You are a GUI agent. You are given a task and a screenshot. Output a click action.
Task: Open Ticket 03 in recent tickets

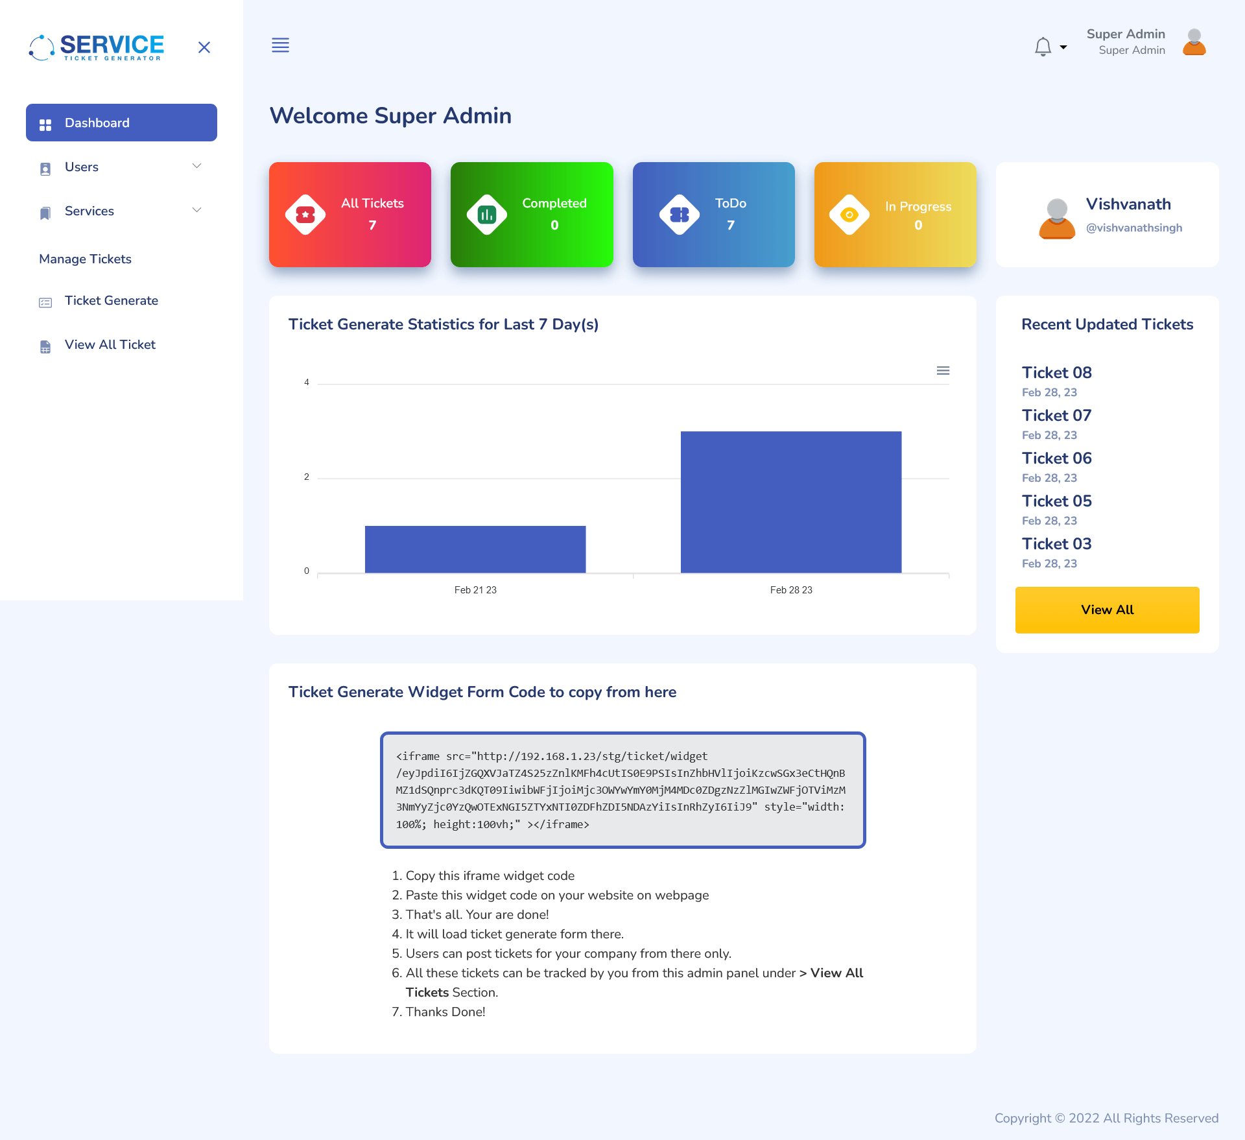pos(1057,543)
